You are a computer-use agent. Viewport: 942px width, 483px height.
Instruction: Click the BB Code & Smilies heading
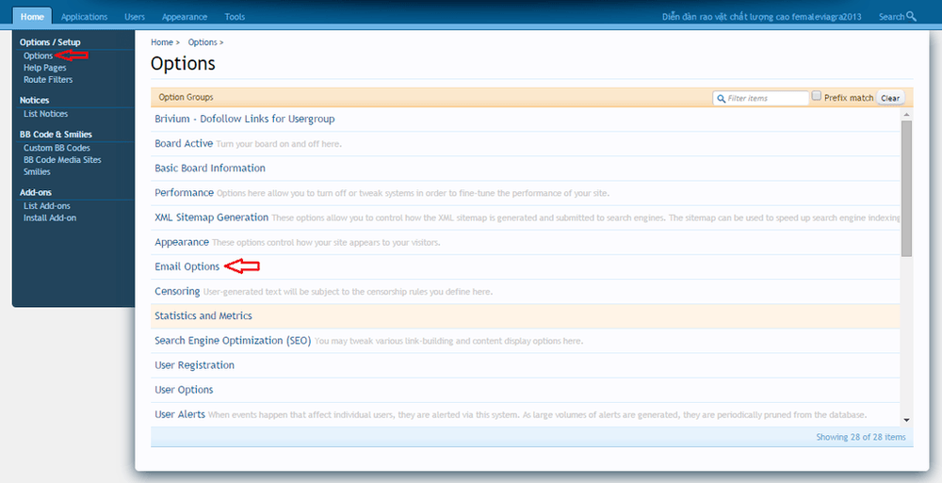pos(56,135)
